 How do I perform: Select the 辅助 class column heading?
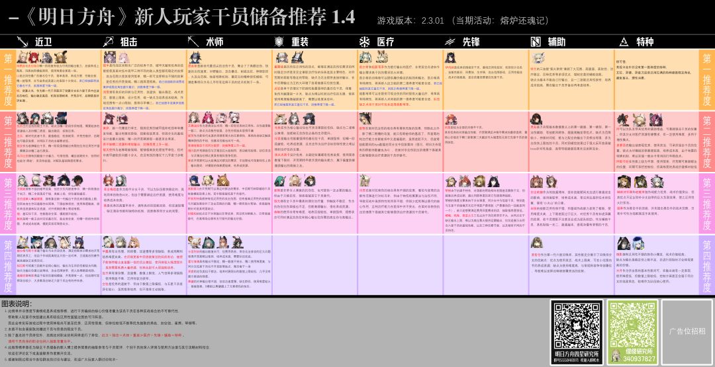556,42
